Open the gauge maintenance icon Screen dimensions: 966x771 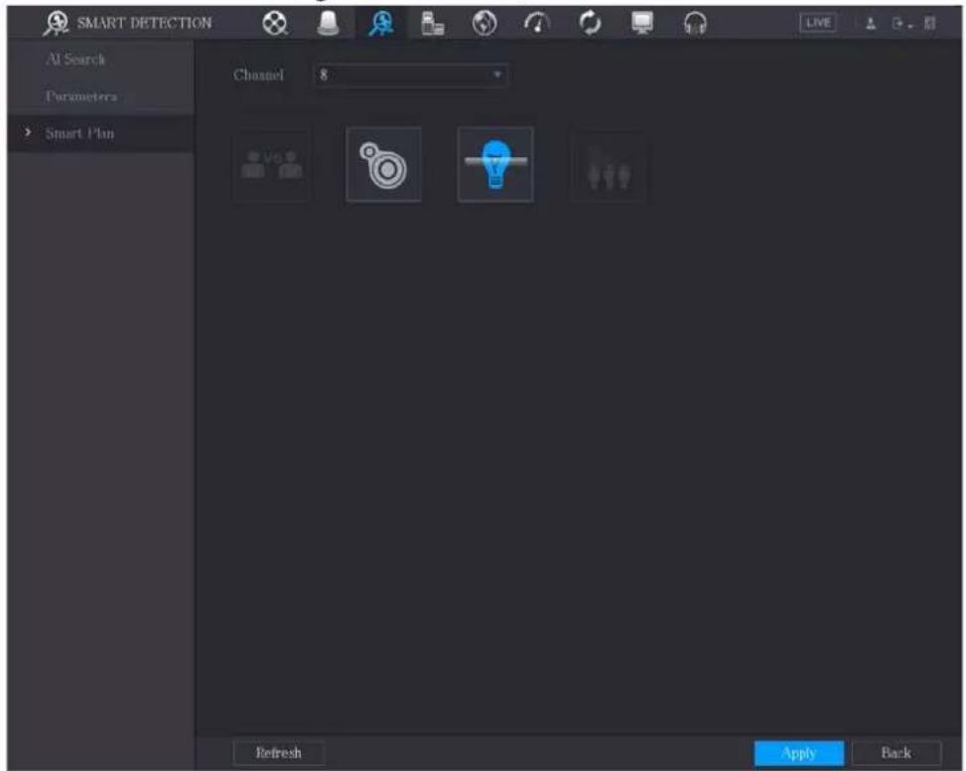[537, 24]
